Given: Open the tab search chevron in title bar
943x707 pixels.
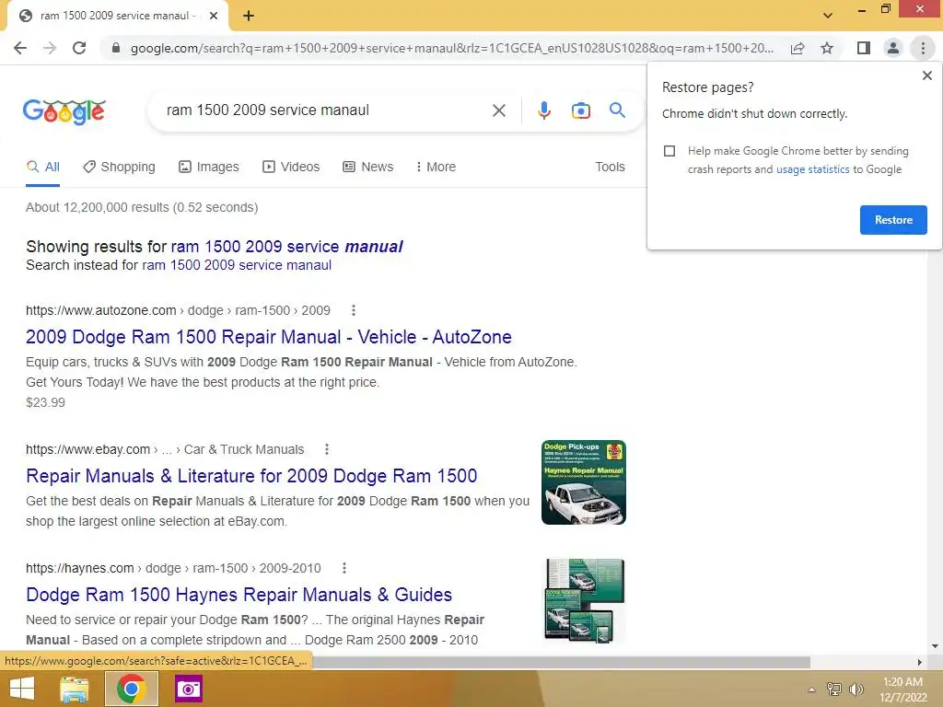Looking at the screenshot, I should pos(828,16).
